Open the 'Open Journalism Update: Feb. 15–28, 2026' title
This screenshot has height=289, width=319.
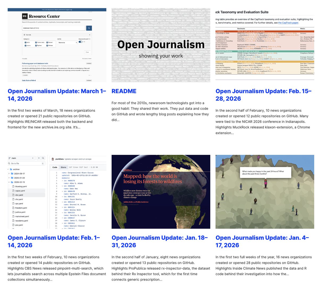(264, 95)
